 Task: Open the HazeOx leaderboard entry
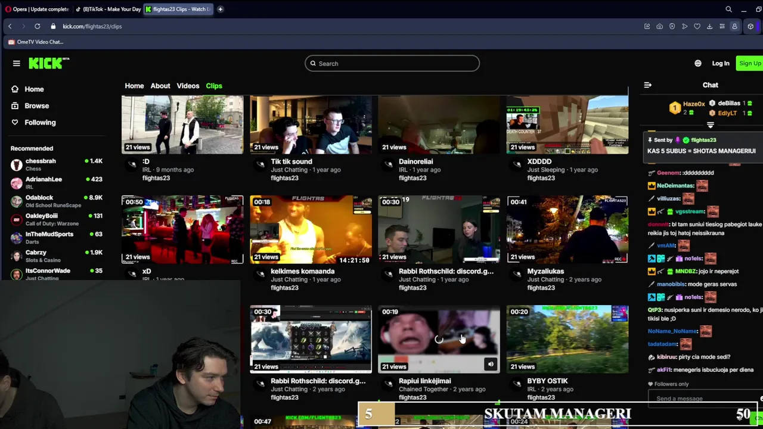tap(687, 108)
